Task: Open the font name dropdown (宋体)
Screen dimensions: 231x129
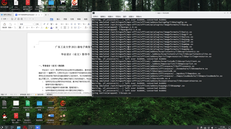Action: (x=26, y=24)
